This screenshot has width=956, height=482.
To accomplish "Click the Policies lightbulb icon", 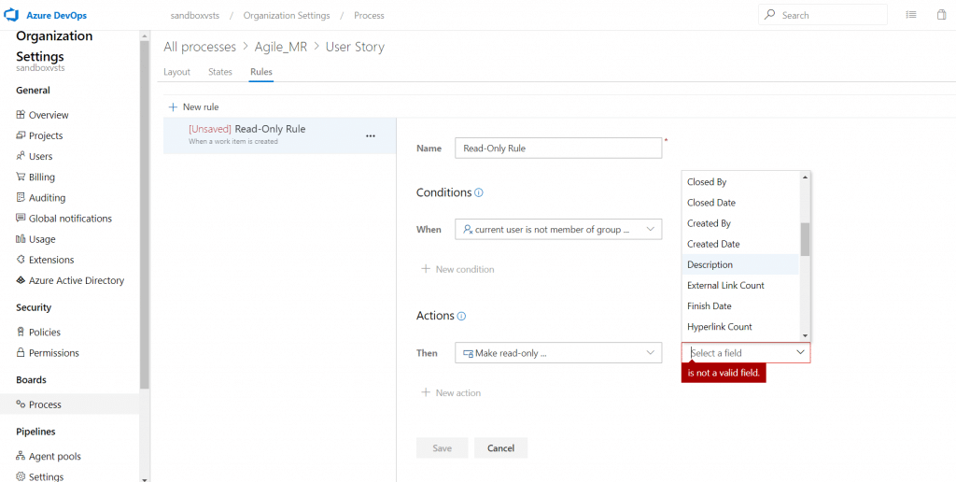I will click(x=21, y=332).
